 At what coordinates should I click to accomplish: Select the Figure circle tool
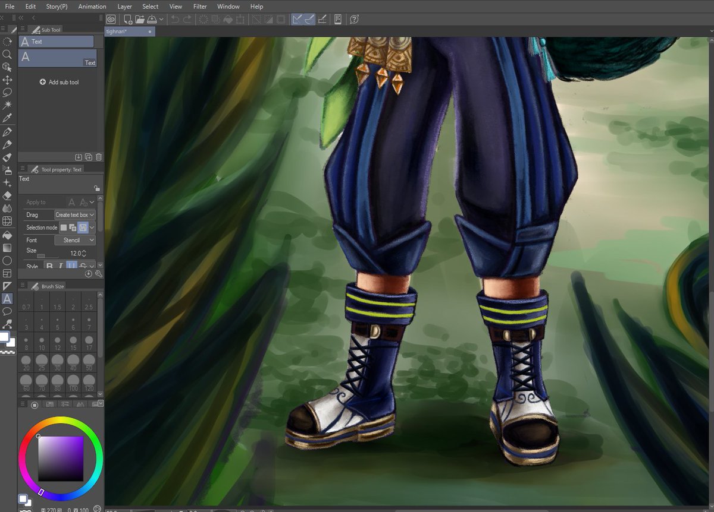click(x=7, y=260)
